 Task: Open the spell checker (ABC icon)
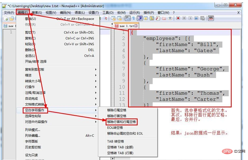click(210, 18)
